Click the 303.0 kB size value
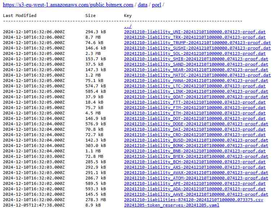Viewport: 274px width, 208px height. point(96,146)
